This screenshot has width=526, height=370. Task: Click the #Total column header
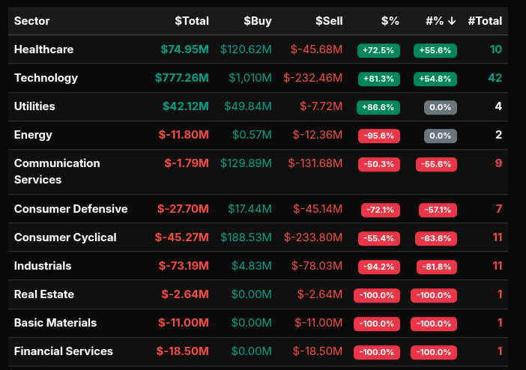pos(484,21)
